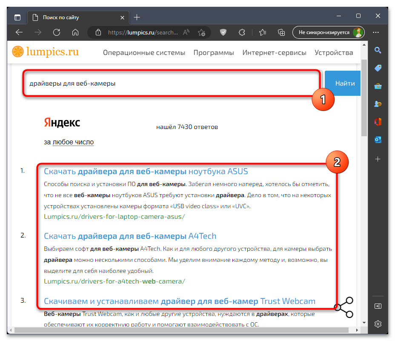
Task: Open the shield tracking protection icon
Action: pos(223,32)
